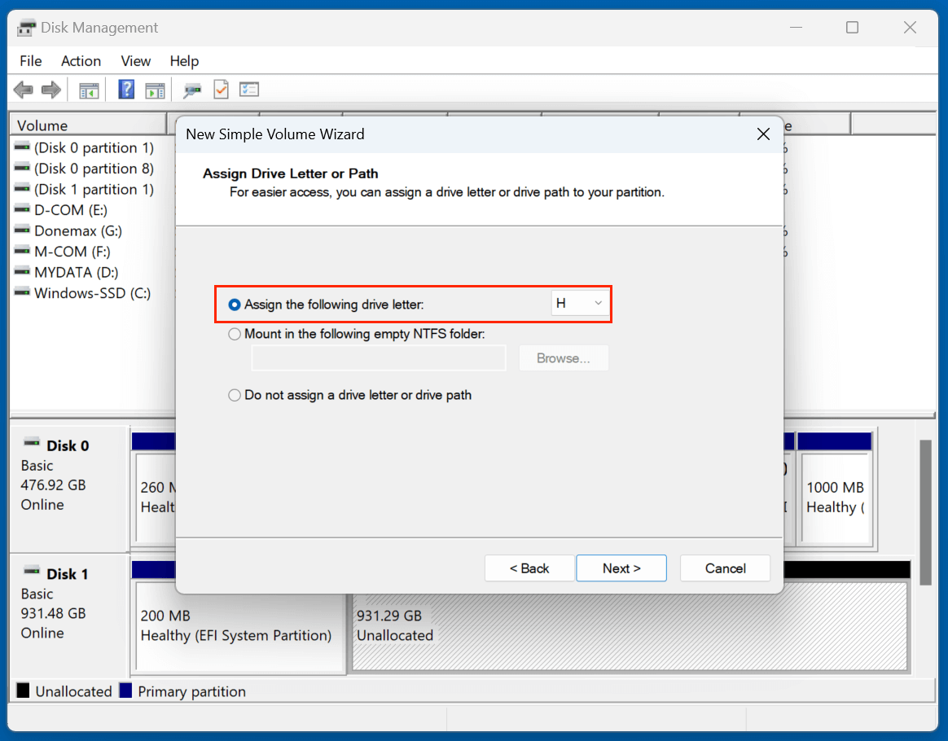This screenshot has height=741, width=948.
Task: Click the orange checkmark toolbar icon
Action: pos(221,90)
